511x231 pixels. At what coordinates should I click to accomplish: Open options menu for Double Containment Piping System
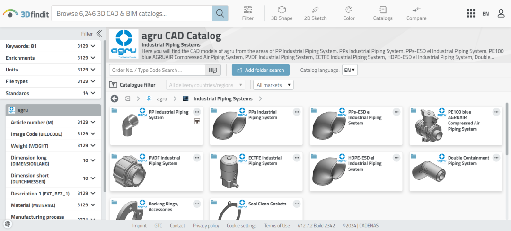[496, 158]
